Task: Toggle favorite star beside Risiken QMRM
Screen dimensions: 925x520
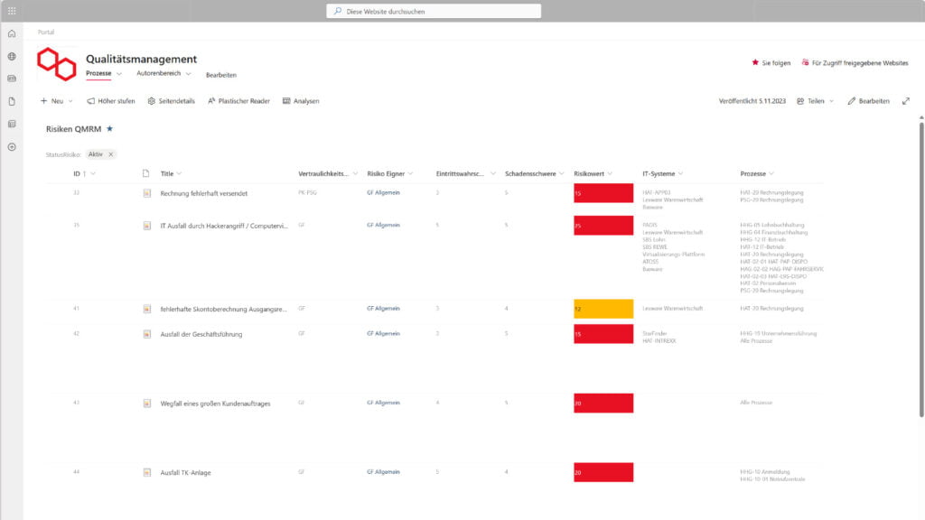Action: 110,129
